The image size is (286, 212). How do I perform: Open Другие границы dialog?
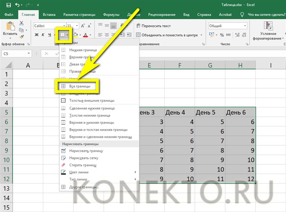[x=99, y=187]
